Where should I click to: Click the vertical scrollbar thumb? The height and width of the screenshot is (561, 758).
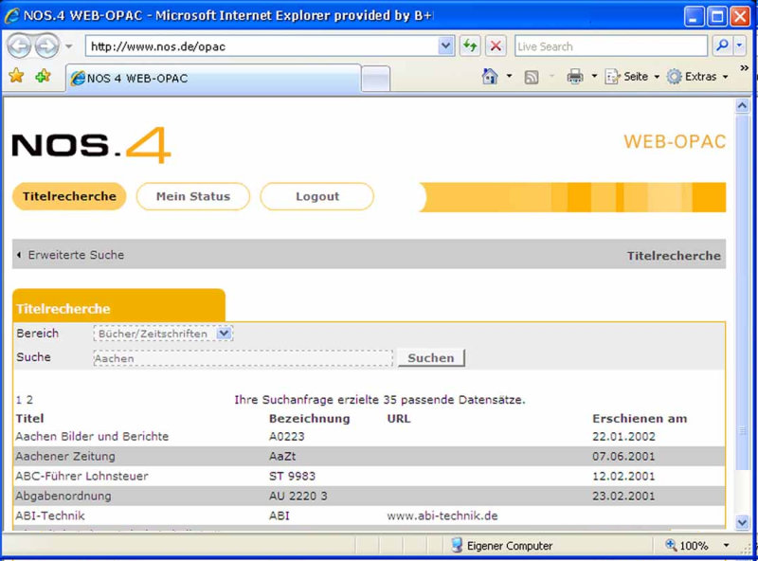coord(742,292)
